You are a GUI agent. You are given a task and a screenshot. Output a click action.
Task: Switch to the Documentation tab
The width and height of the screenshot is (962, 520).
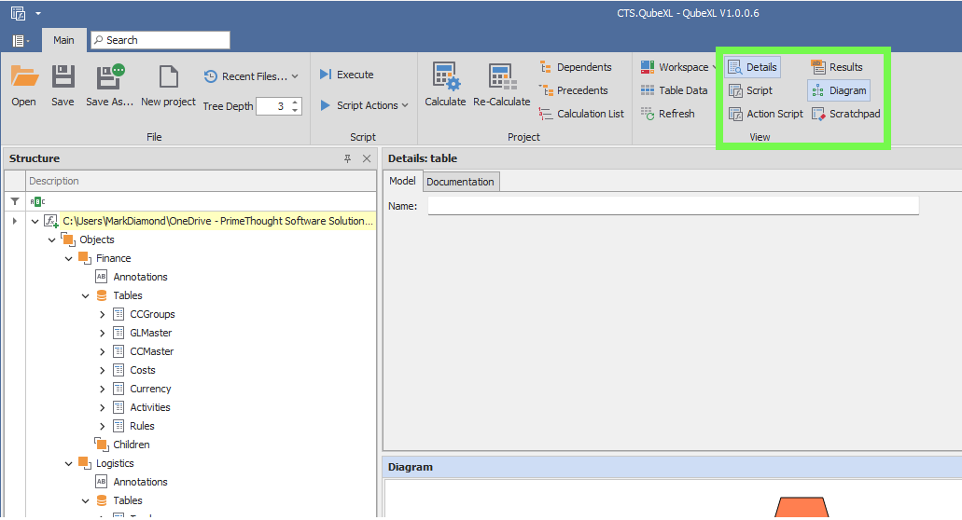pyautogui.click(x=460, y=182)
